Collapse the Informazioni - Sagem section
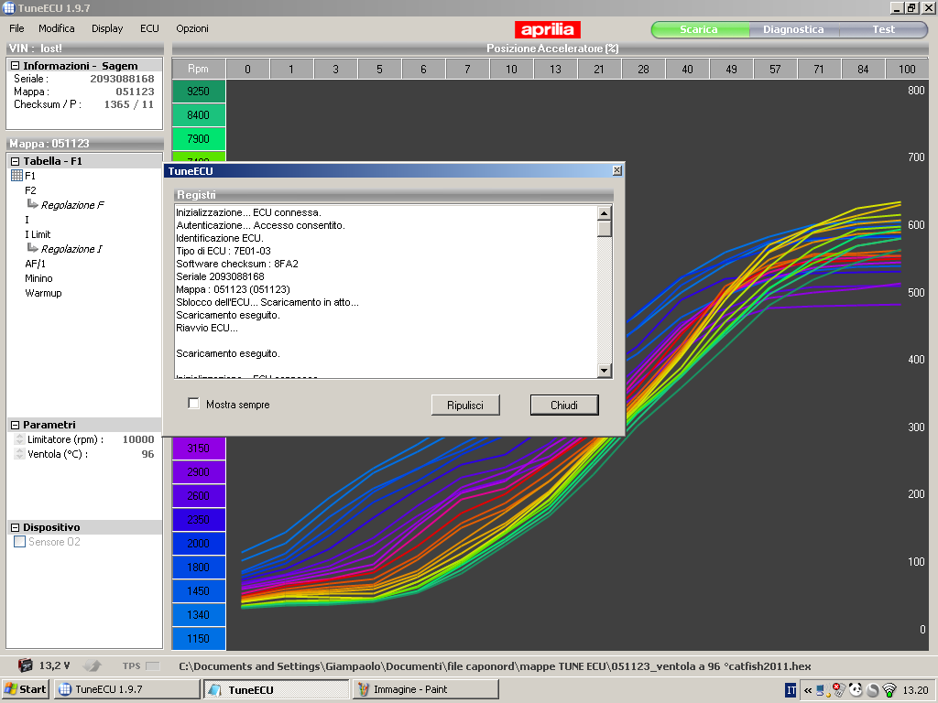Viewport: 938px width, 703px height. point(15,66)
